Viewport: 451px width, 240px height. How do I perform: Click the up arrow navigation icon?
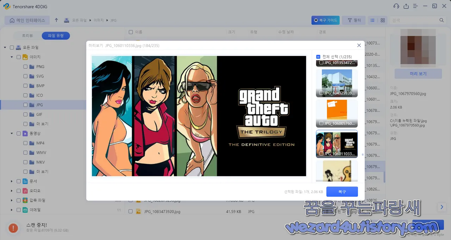[x=56, y=20]
